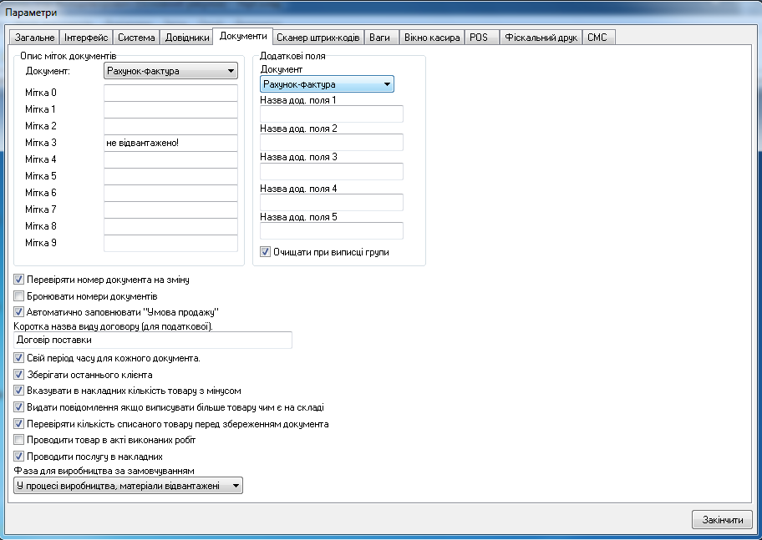Toggle Очищати при виписці групи checkbox
The image size is (762, 540).
coord(265,251)
